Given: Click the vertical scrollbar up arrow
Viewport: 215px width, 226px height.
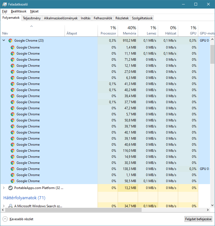Looking at the screenshot, I should [212, 39].
